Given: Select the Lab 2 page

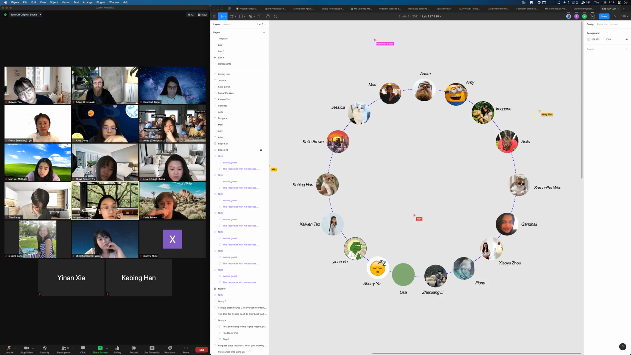Looking at the screenshot, I should point(221,51).
